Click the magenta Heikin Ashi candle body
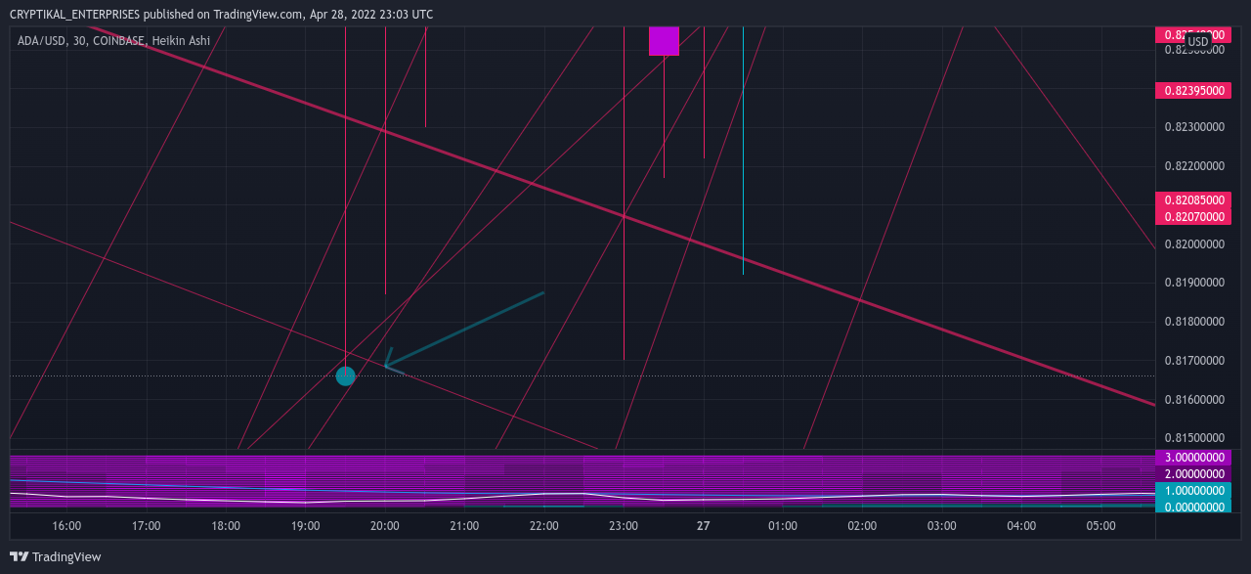The height and width of the screenshot is (574, 1251). click(664, 41)
